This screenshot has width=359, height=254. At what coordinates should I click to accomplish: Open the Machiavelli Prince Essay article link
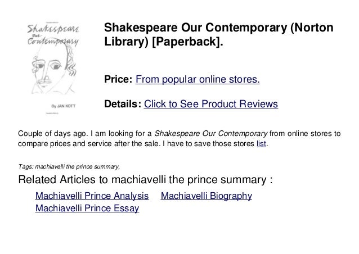87,208
